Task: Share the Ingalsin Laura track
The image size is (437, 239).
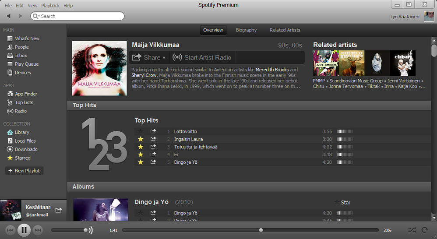Action: (x=153, y=139)
